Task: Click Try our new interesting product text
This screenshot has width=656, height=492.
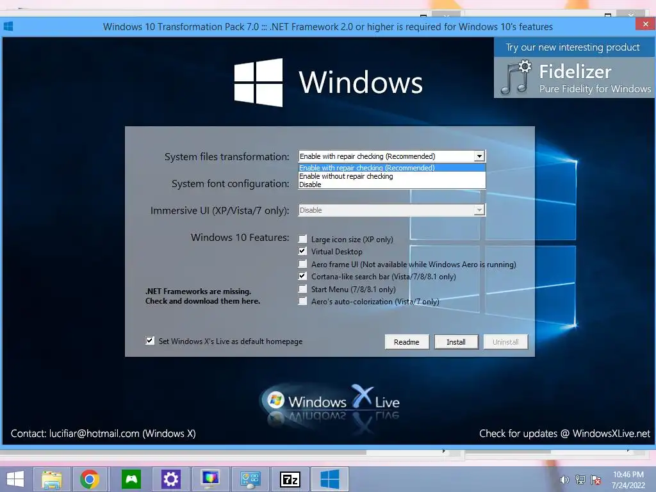Action: coord(572,47)
